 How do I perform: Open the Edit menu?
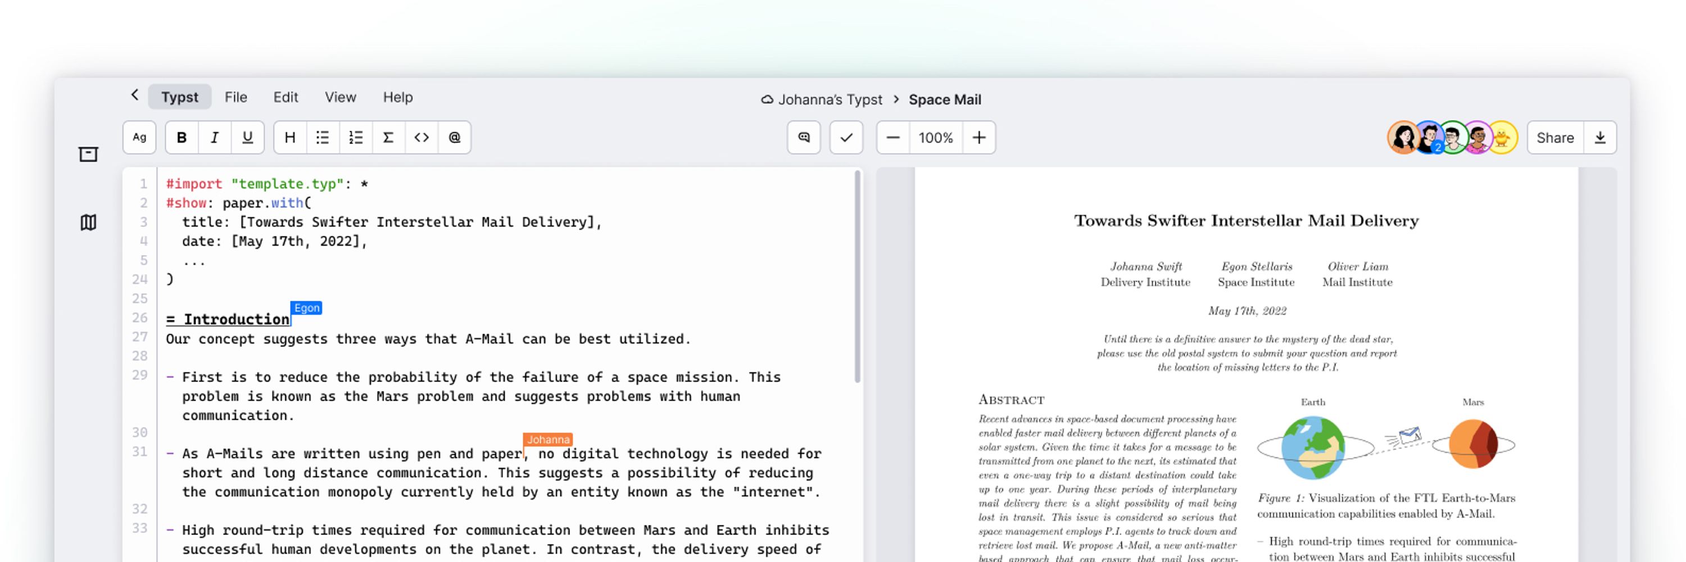pyautogui.click(x=285, y=97)
